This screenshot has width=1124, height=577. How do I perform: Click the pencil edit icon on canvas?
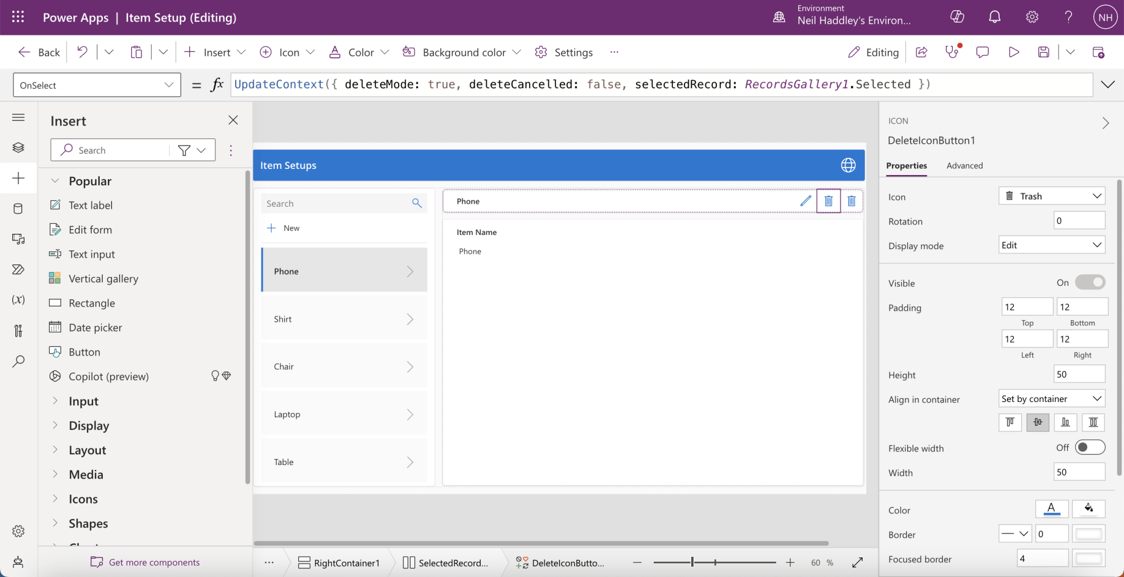pyautogui.click(x=806, y=201)
